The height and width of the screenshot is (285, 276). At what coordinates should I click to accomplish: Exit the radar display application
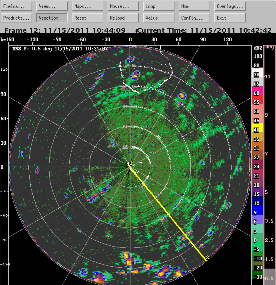click(x=230, y=18)
